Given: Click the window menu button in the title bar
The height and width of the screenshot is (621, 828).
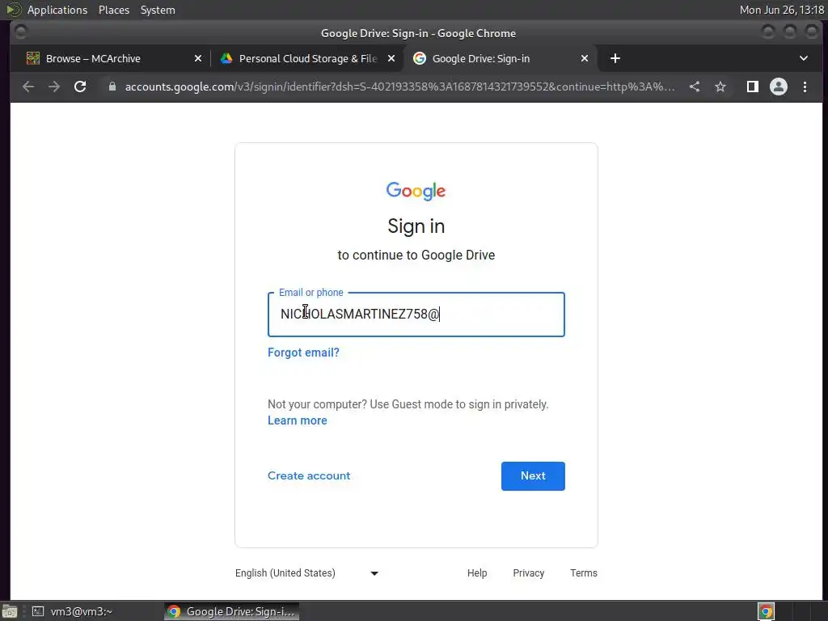Looking at the screenshot, I should 20,32.
